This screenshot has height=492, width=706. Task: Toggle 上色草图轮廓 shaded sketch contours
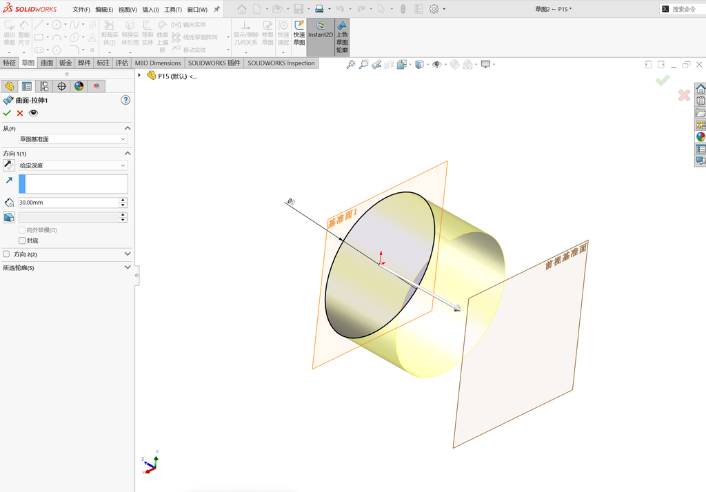point(342,37)
